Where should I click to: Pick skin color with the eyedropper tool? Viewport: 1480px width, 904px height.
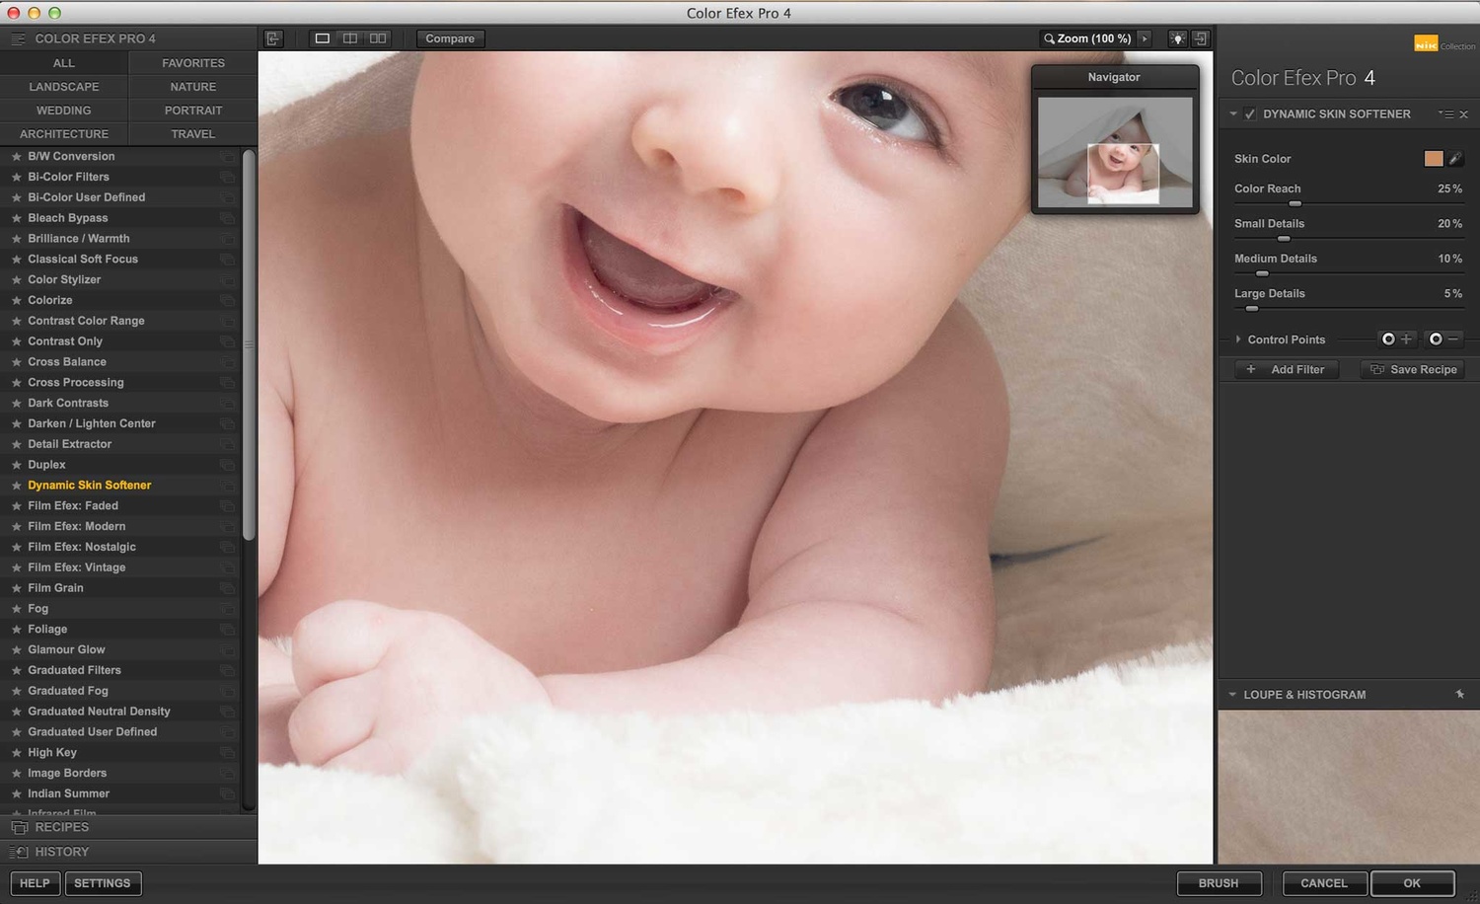pos(1455,159)
